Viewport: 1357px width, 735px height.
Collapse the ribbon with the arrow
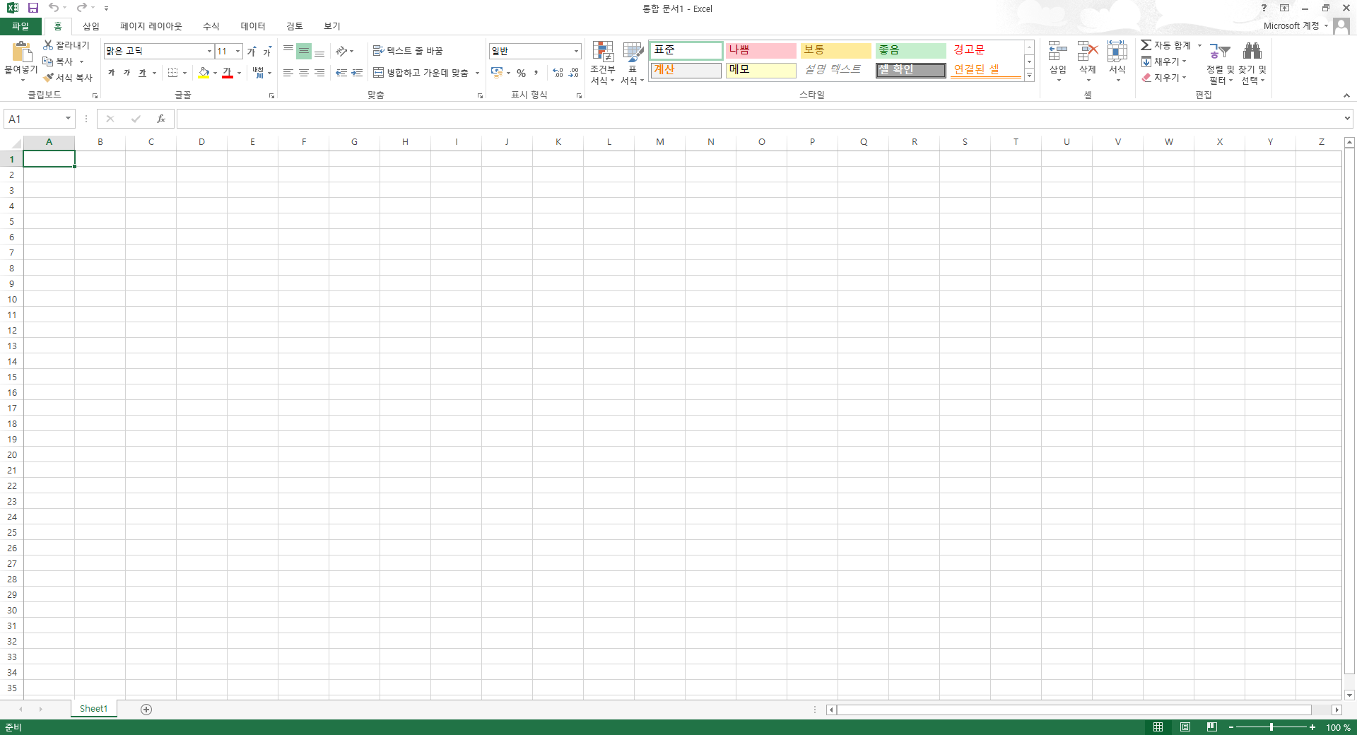pos(1346,95)
